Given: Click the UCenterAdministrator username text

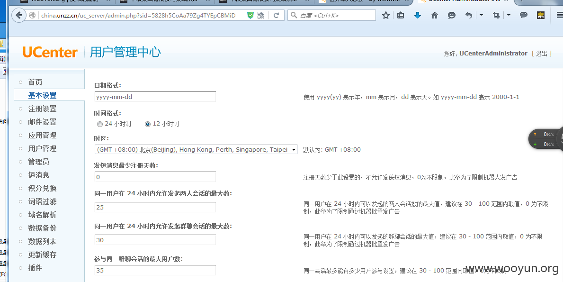Looking at the screenshot, I should coord(493,54).
